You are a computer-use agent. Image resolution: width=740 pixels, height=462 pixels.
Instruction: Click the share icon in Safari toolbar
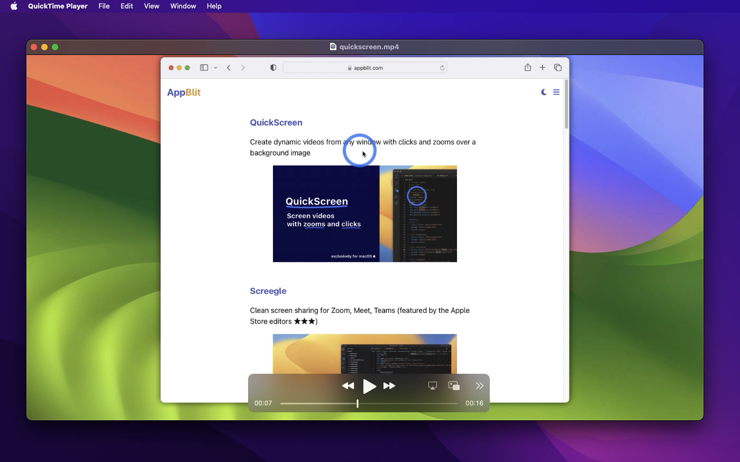[x=527, y=68]
